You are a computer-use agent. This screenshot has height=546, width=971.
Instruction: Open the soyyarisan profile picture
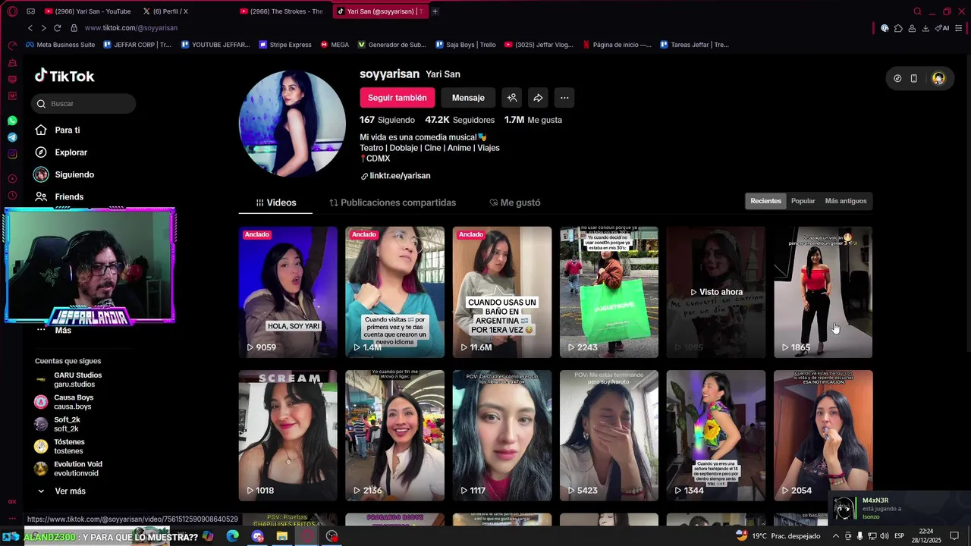click(292, 124)
